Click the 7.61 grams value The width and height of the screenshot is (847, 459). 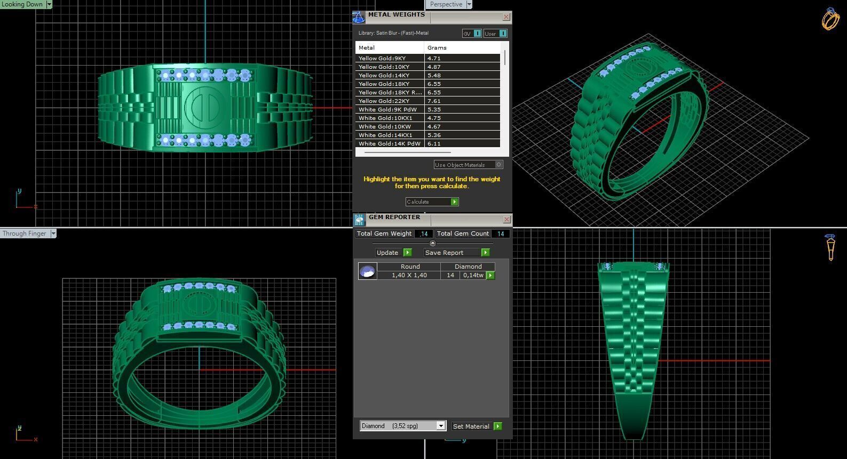click(x=434, y=101)
